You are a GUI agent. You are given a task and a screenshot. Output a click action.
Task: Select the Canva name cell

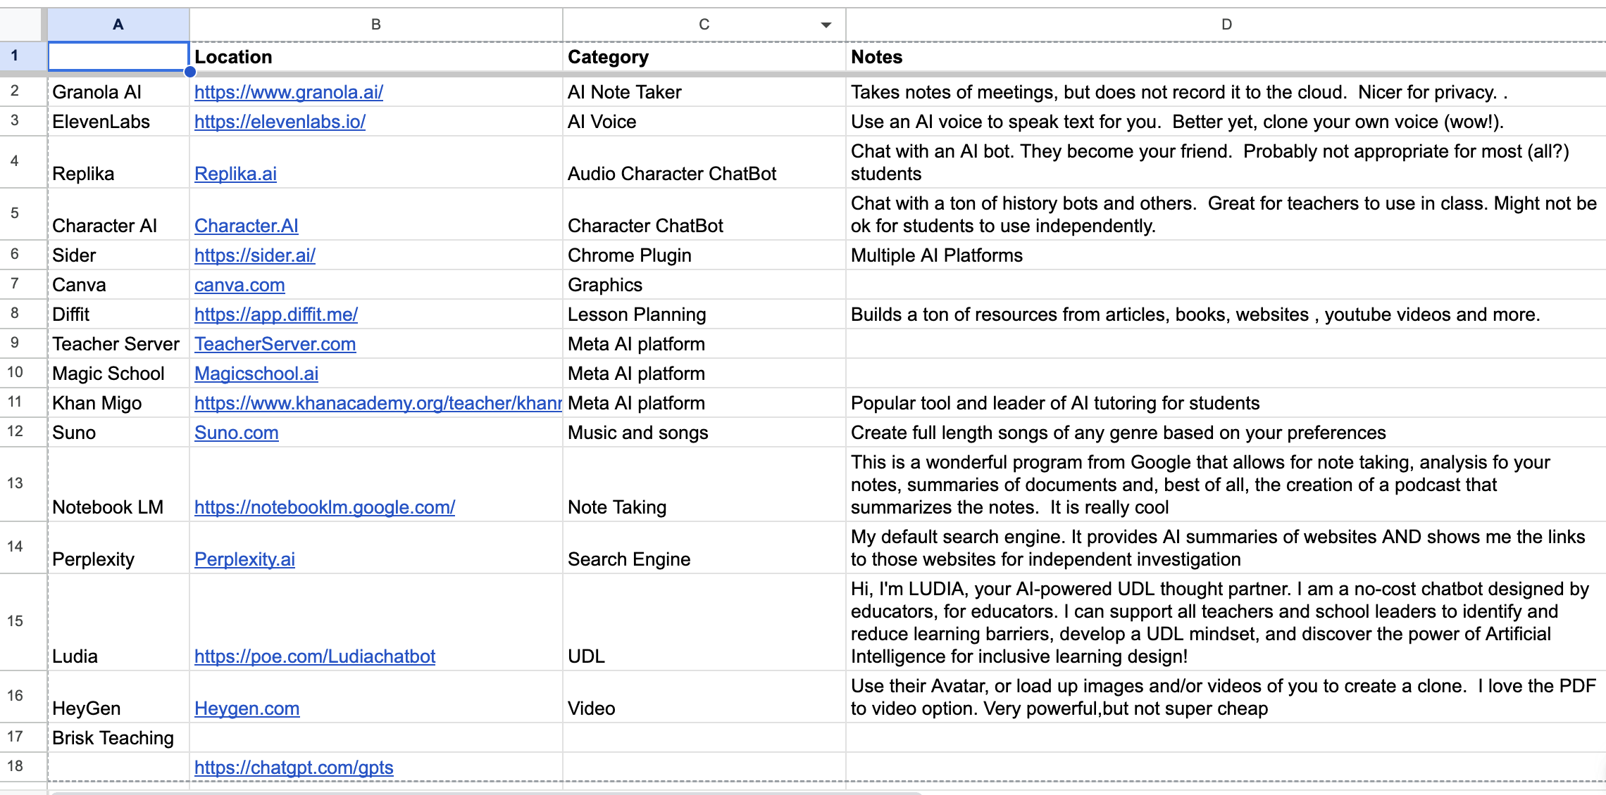(118, 285)
